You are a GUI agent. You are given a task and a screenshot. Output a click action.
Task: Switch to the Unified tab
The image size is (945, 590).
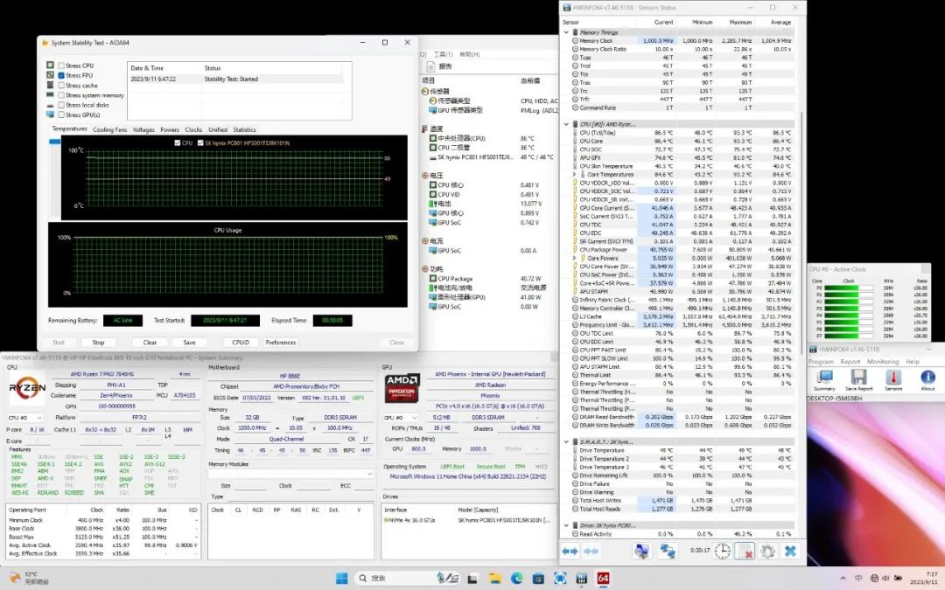[x=218, y=129]
